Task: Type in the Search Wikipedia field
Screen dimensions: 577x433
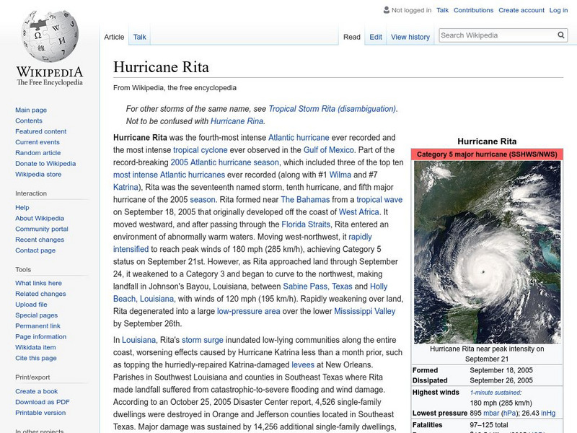Action: [496, 35]
